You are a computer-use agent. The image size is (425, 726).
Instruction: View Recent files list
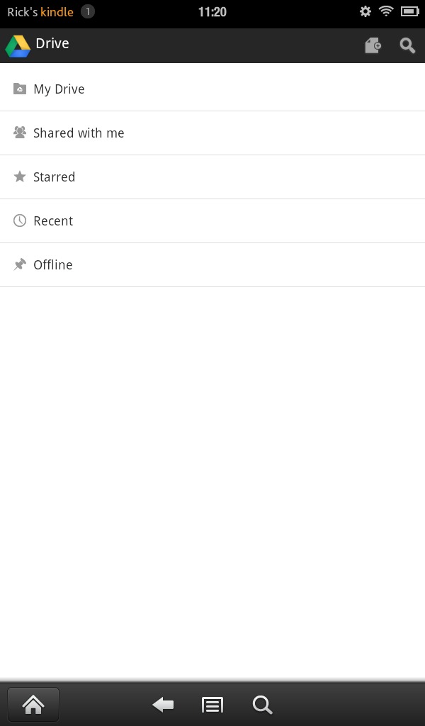(212, 221)
